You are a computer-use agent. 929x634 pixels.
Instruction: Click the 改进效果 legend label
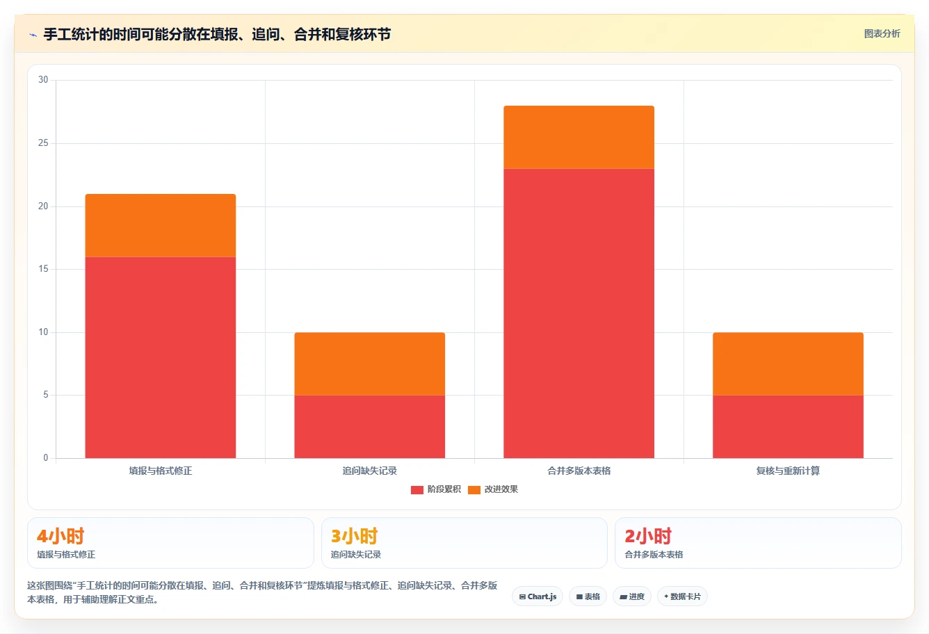pos(501,489)
